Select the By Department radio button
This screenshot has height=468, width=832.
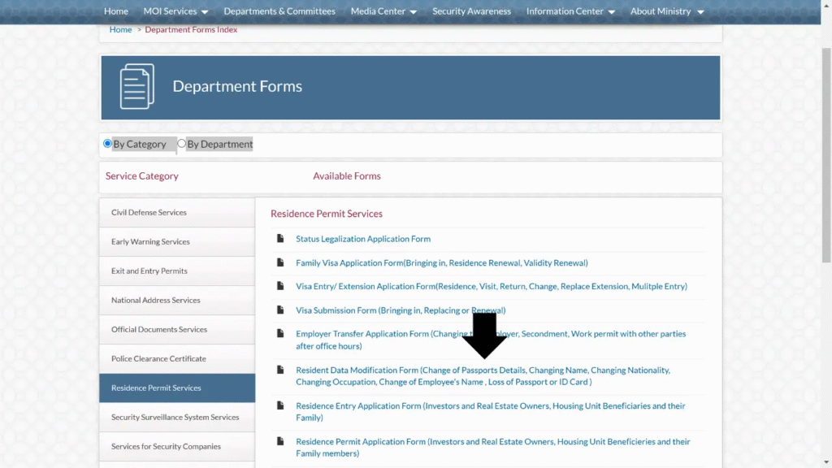pos(181,143)
